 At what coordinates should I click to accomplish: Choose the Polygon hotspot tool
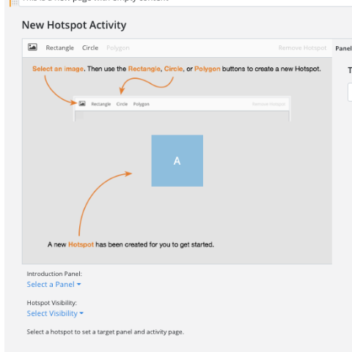(118, 48)
